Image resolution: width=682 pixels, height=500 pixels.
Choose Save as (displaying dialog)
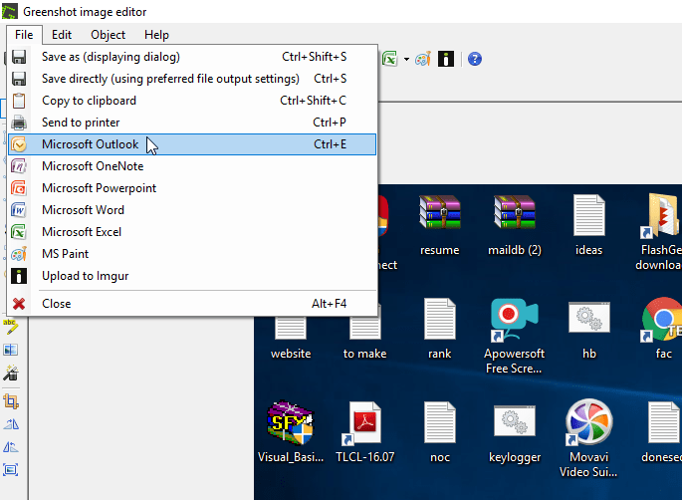pyautogui.click(x=192, y=57)
